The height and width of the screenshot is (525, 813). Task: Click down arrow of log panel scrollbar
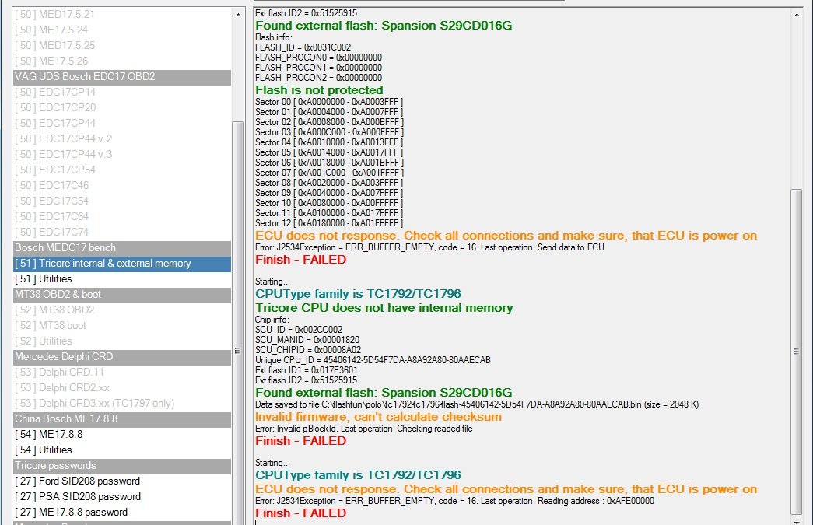coord(796,518)
